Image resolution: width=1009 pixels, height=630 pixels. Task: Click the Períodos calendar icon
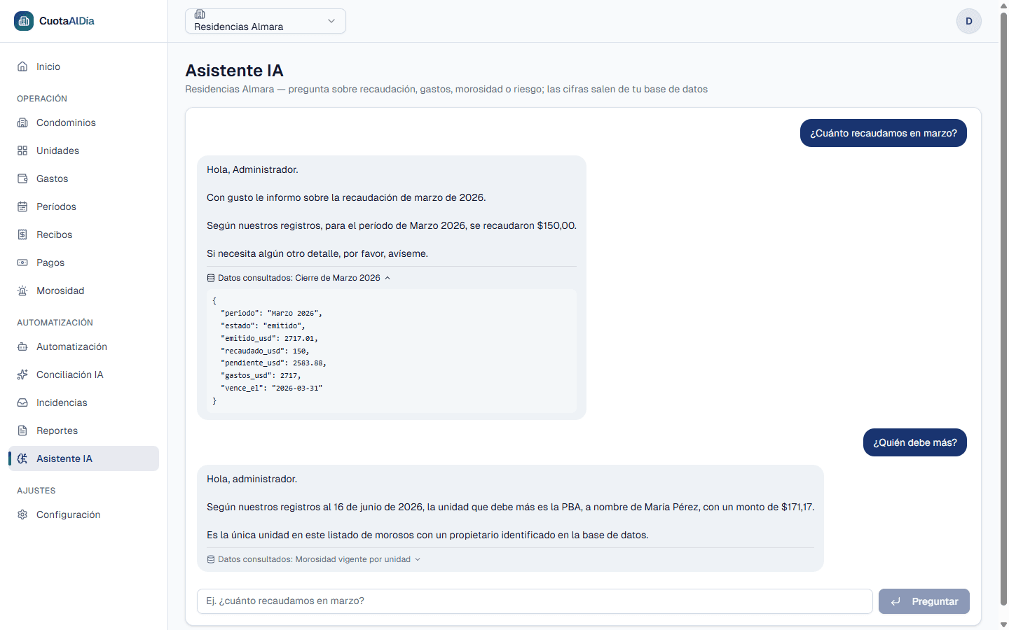[22, 206]
